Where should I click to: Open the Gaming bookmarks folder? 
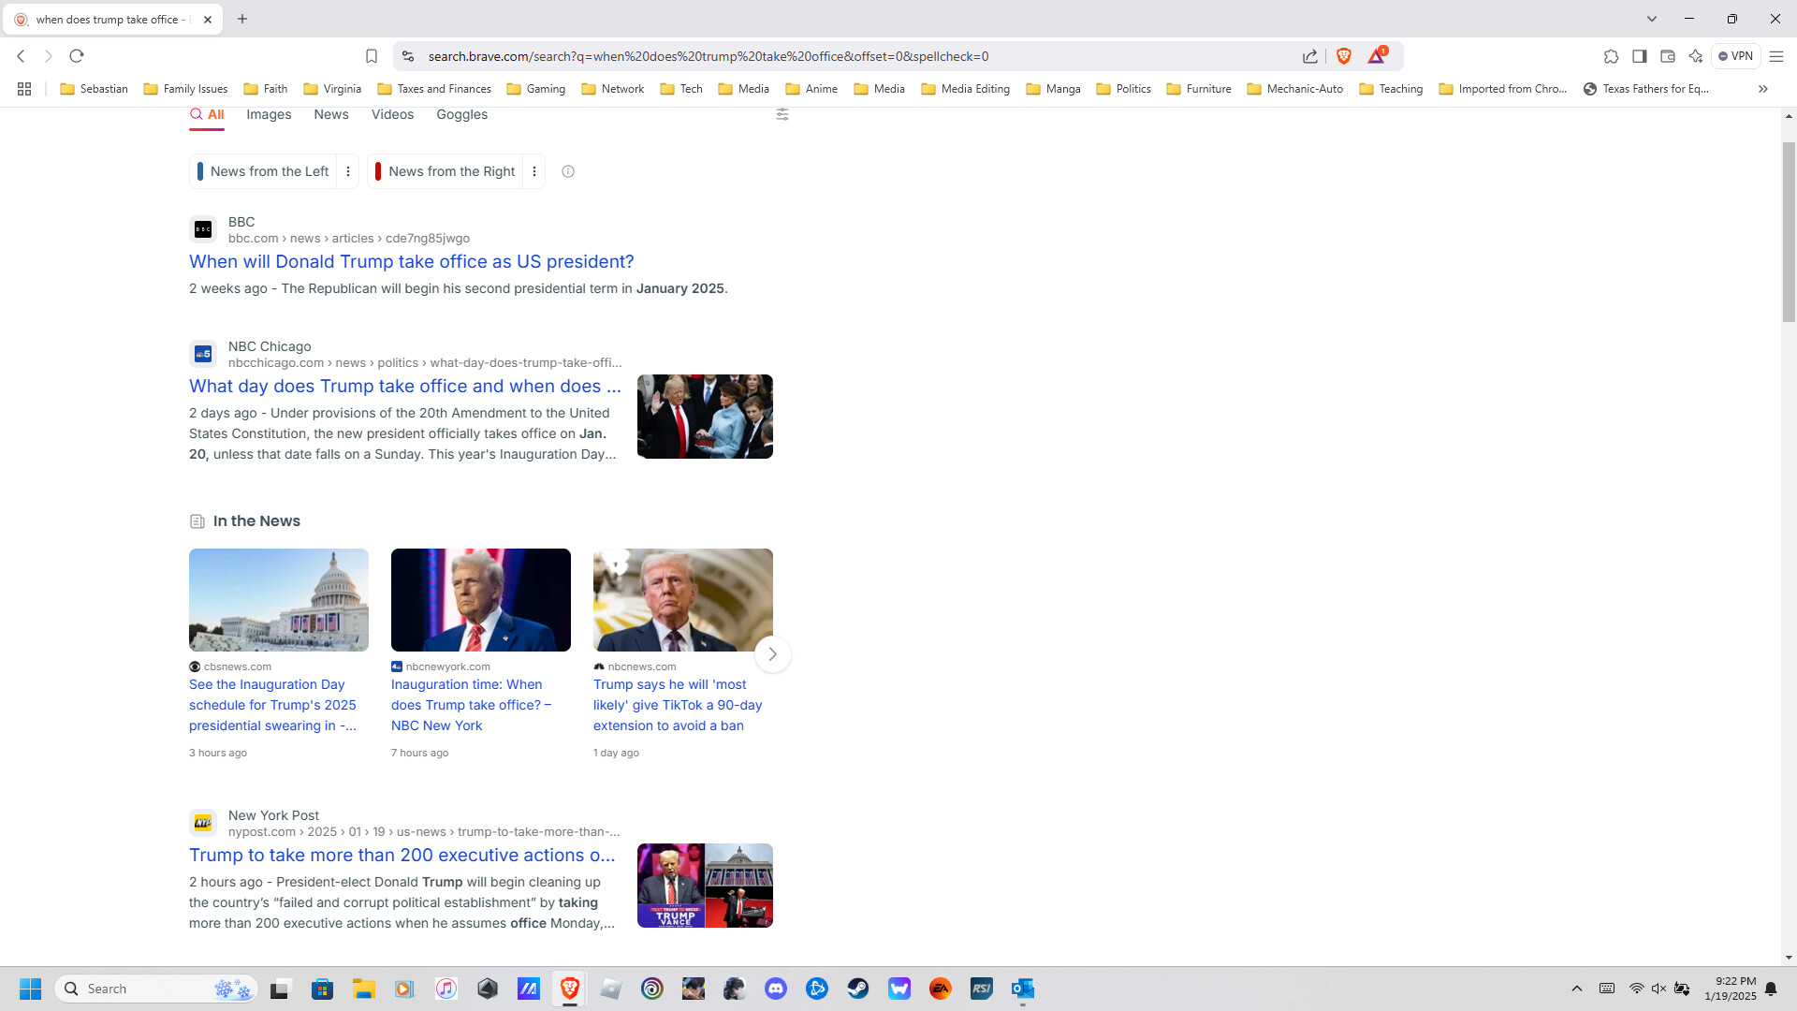click(536, 89)
